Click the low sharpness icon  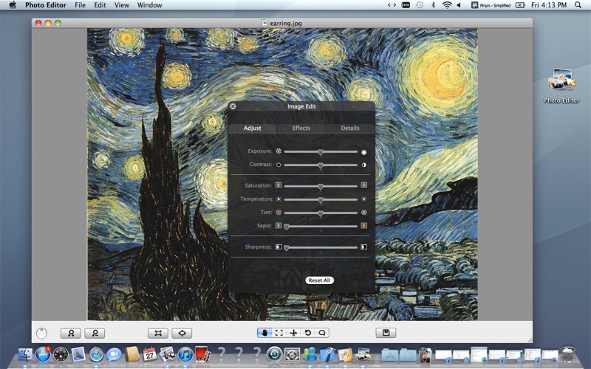pos(279,247)
